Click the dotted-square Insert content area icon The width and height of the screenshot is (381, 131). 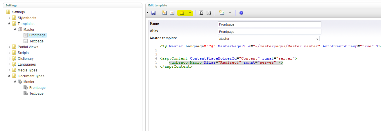tap(209, 13)
